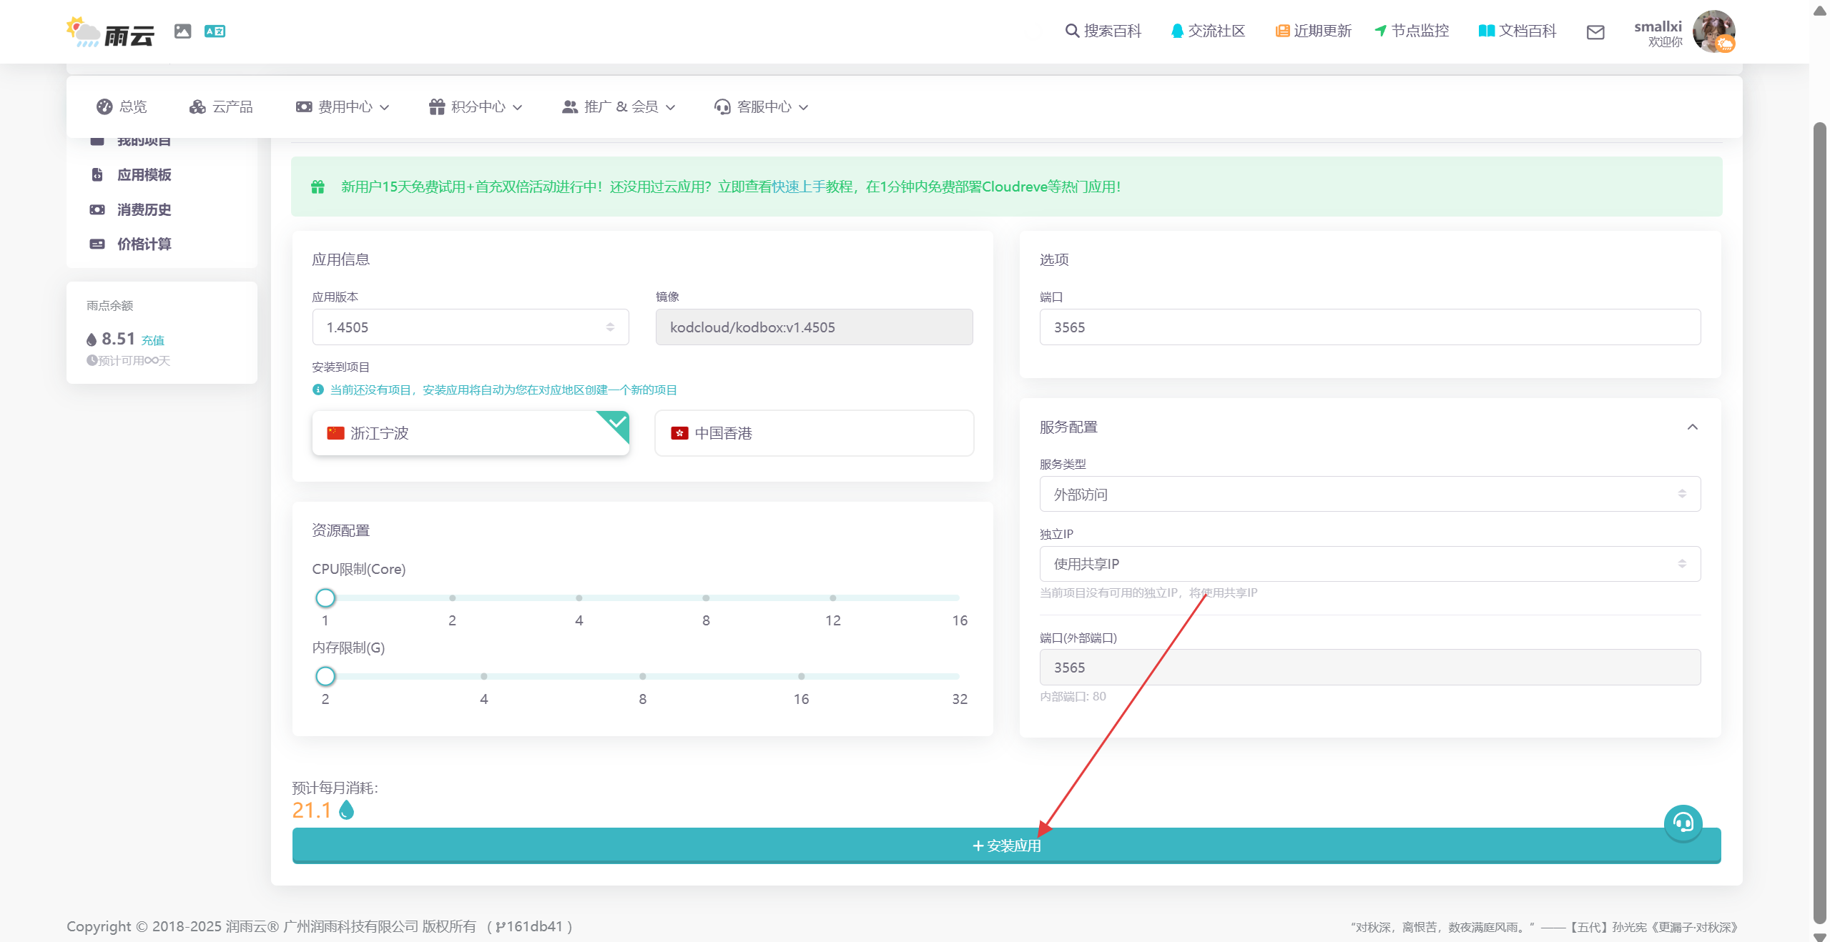Open the floating customer support headset icon
The width and height of the screenshot is (1830, 942).
(x=1683, y=823)
